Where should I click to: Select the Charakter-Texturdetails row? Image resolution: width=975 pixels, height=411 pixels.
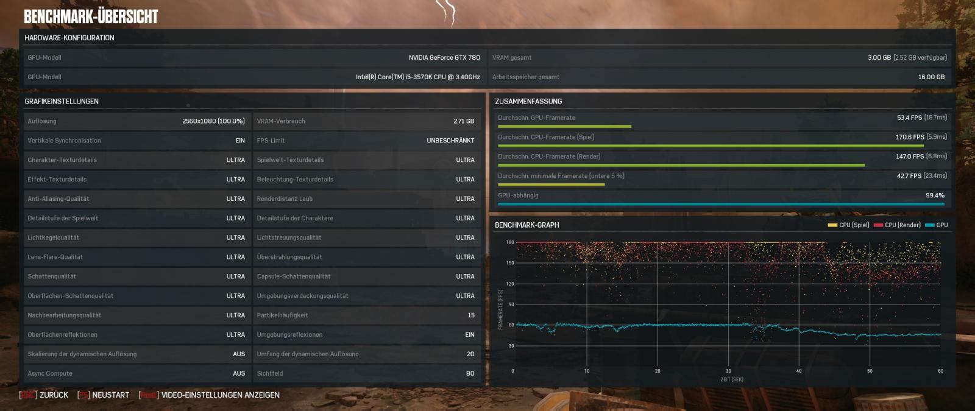pyautogui.click(x=136, y=160)
